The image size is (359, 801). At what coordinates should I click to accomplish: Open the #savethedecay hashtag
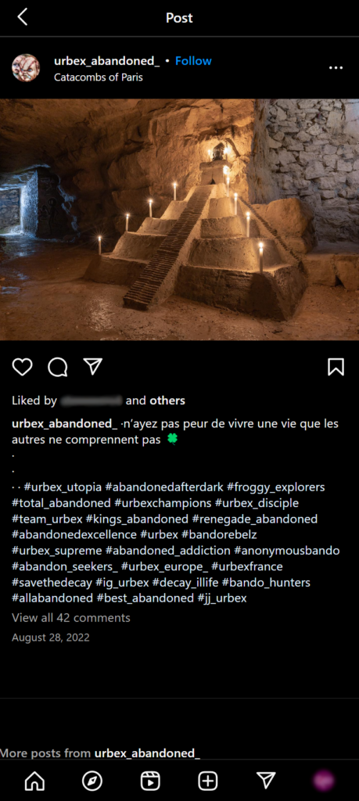[x=52, y=582]
